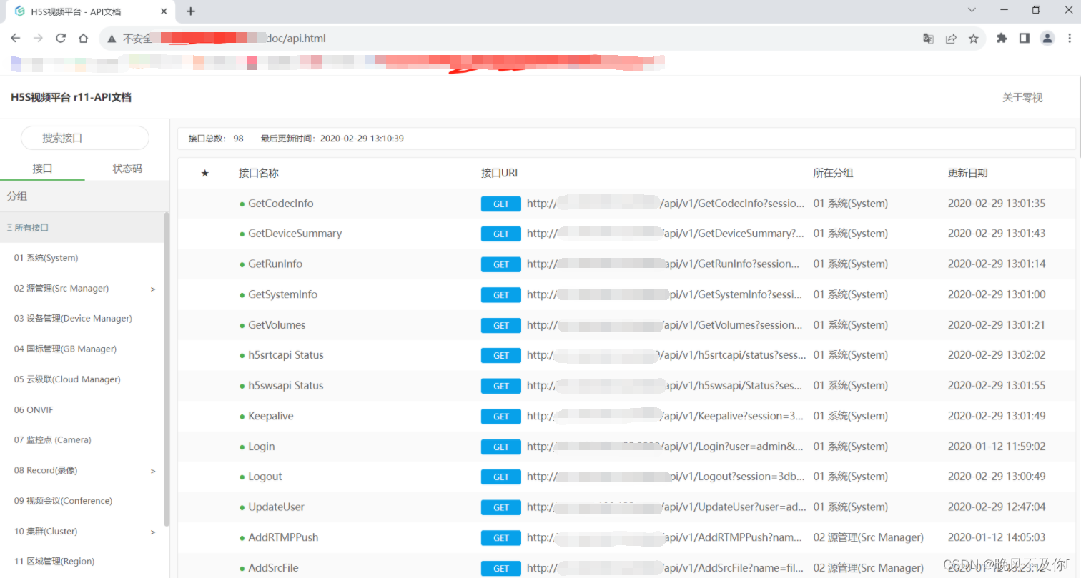Click the GET badge for AddRTMPPush
Screen dimensions: 1081x578
(x=501, y=538)
